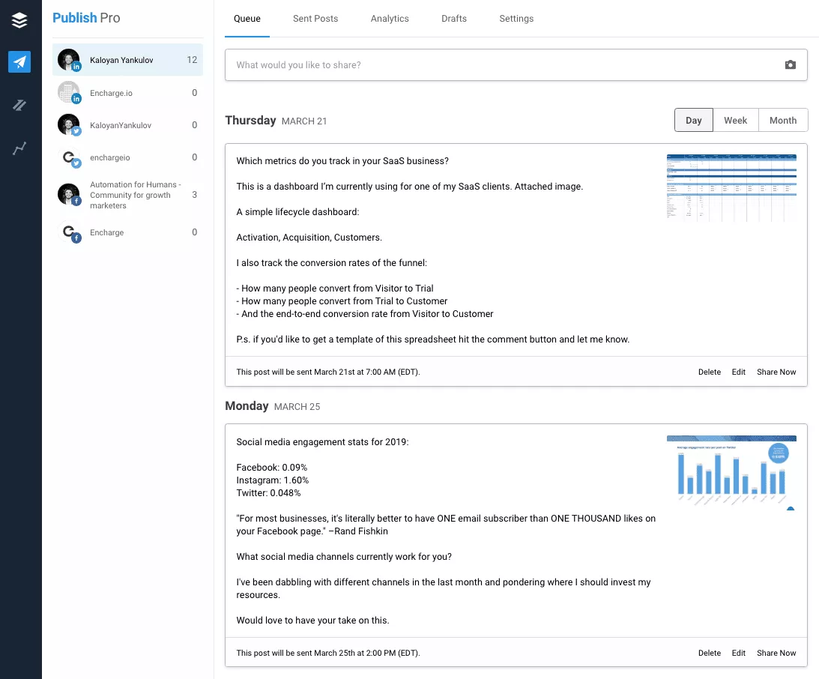Choose the enchargeio Twitter account avatar
Screen dimensions: 819x679
pyautogui.click(x=69, y=158)
